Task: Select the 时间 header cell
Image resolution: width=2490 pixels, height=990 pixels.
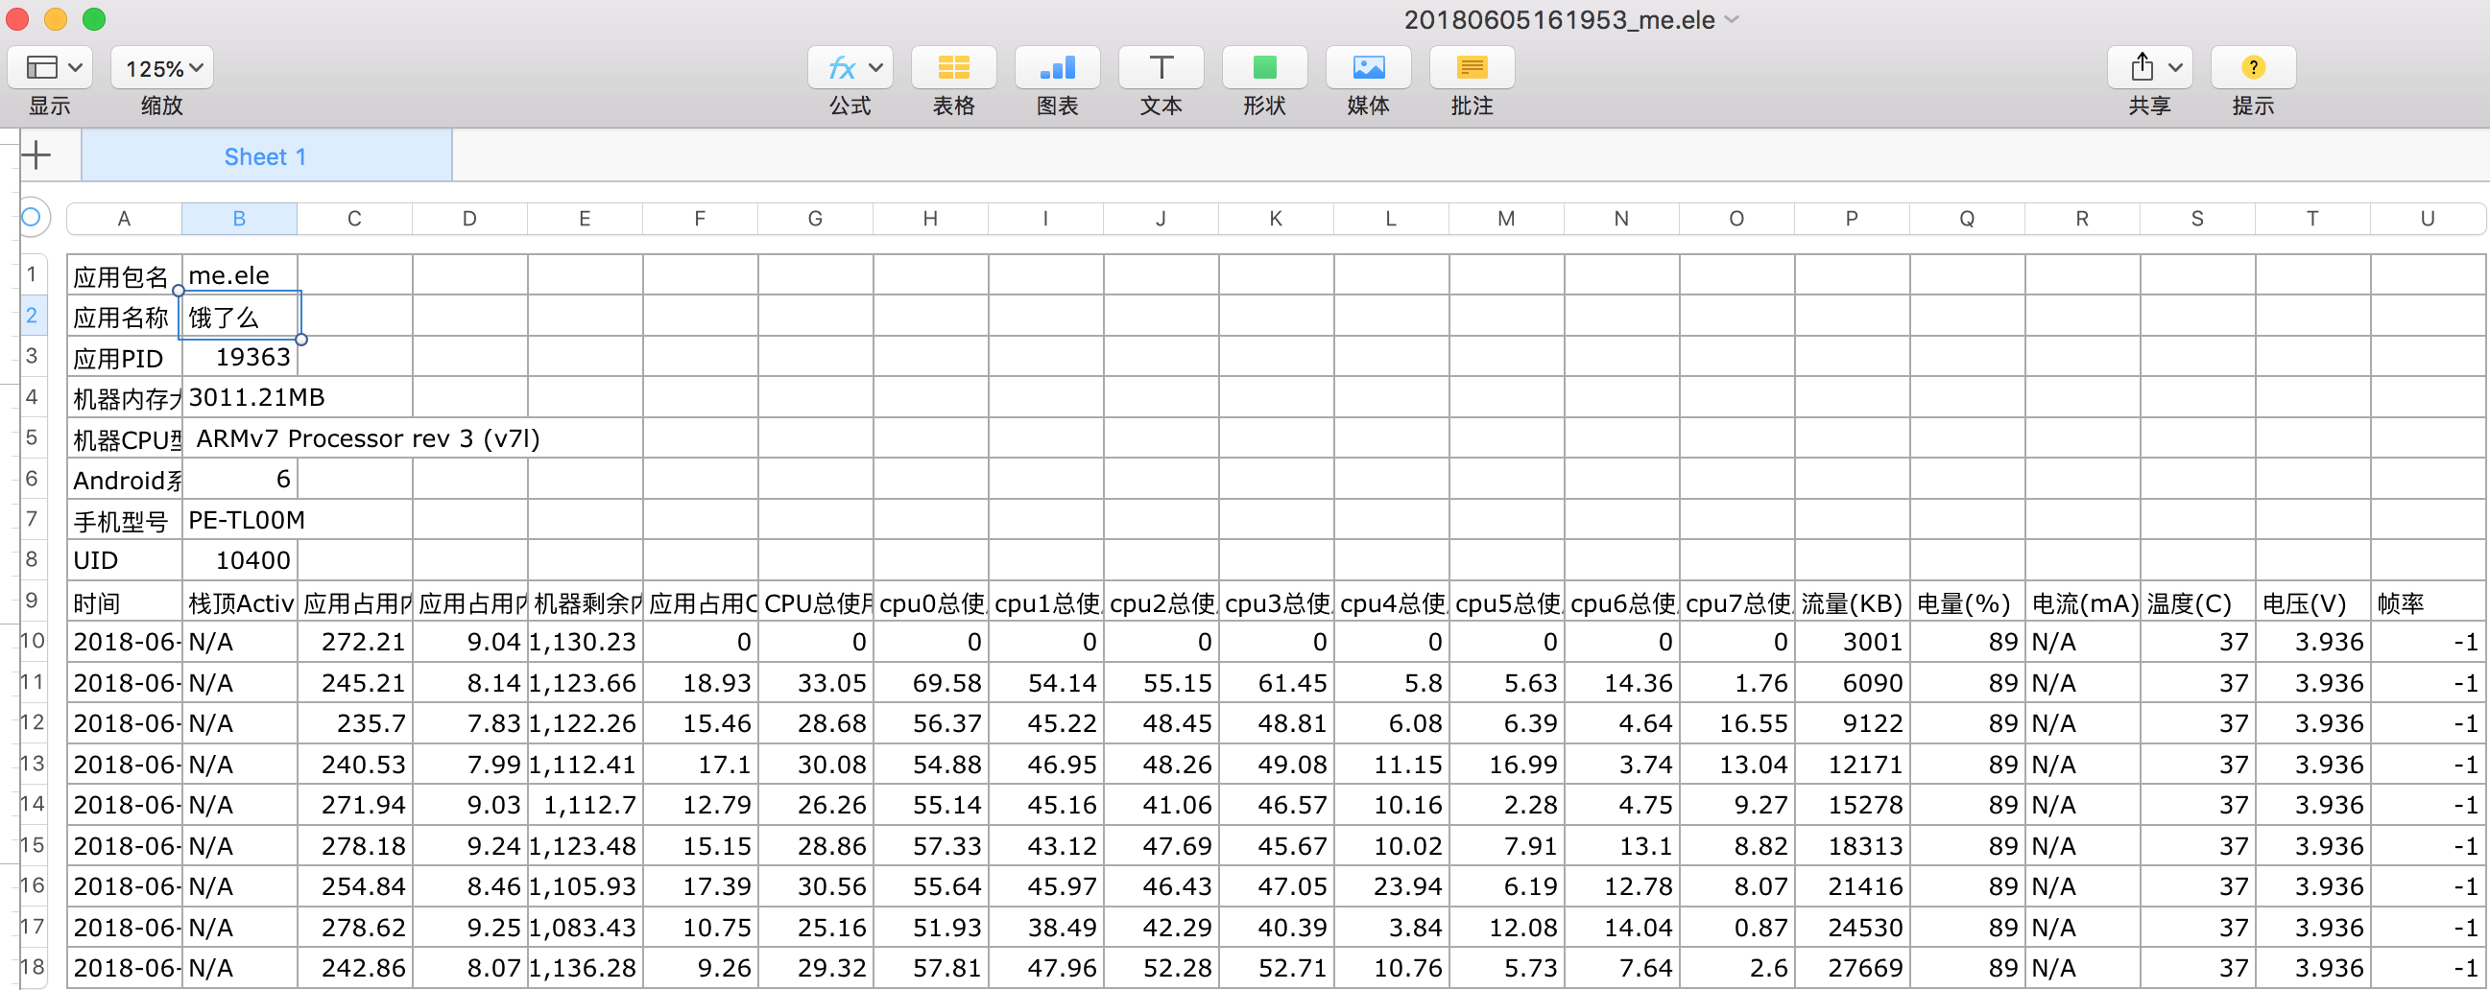Action: pyautogui.click(x=124, y=602)
